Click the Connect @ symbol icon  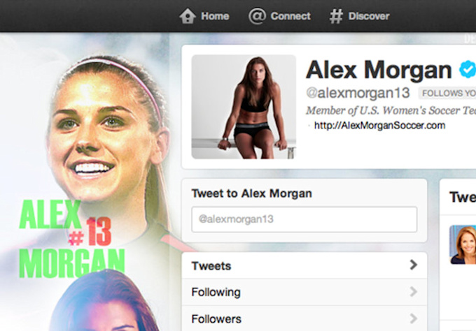pyautogui.click(x=257, y=16)
